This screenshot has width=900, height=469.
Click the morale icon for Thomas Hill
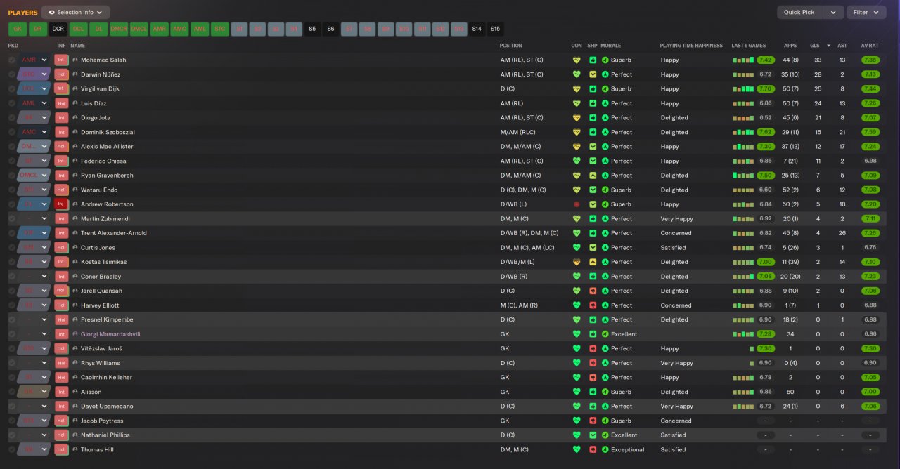pos(605,449)
